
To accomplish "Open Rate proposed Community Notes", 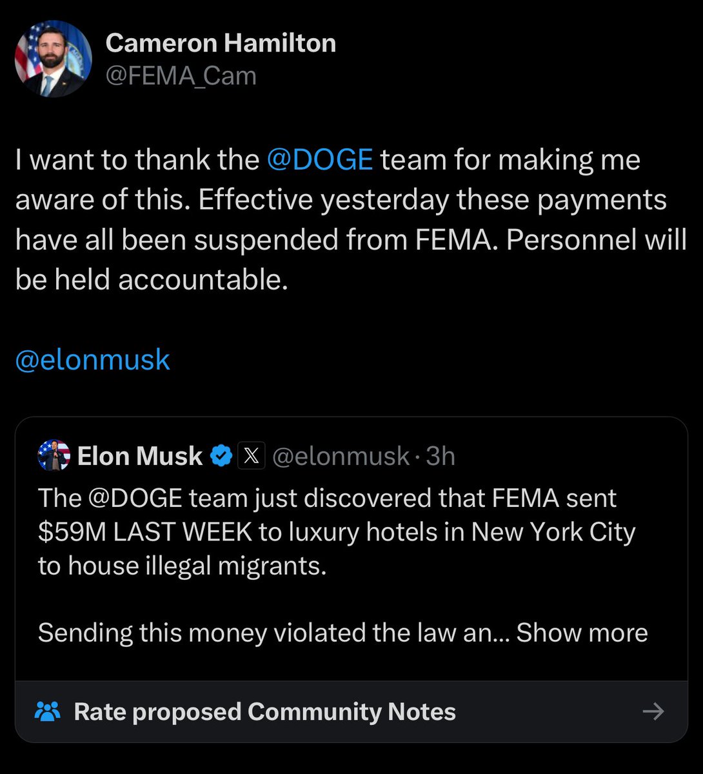I will pos(264,711).
